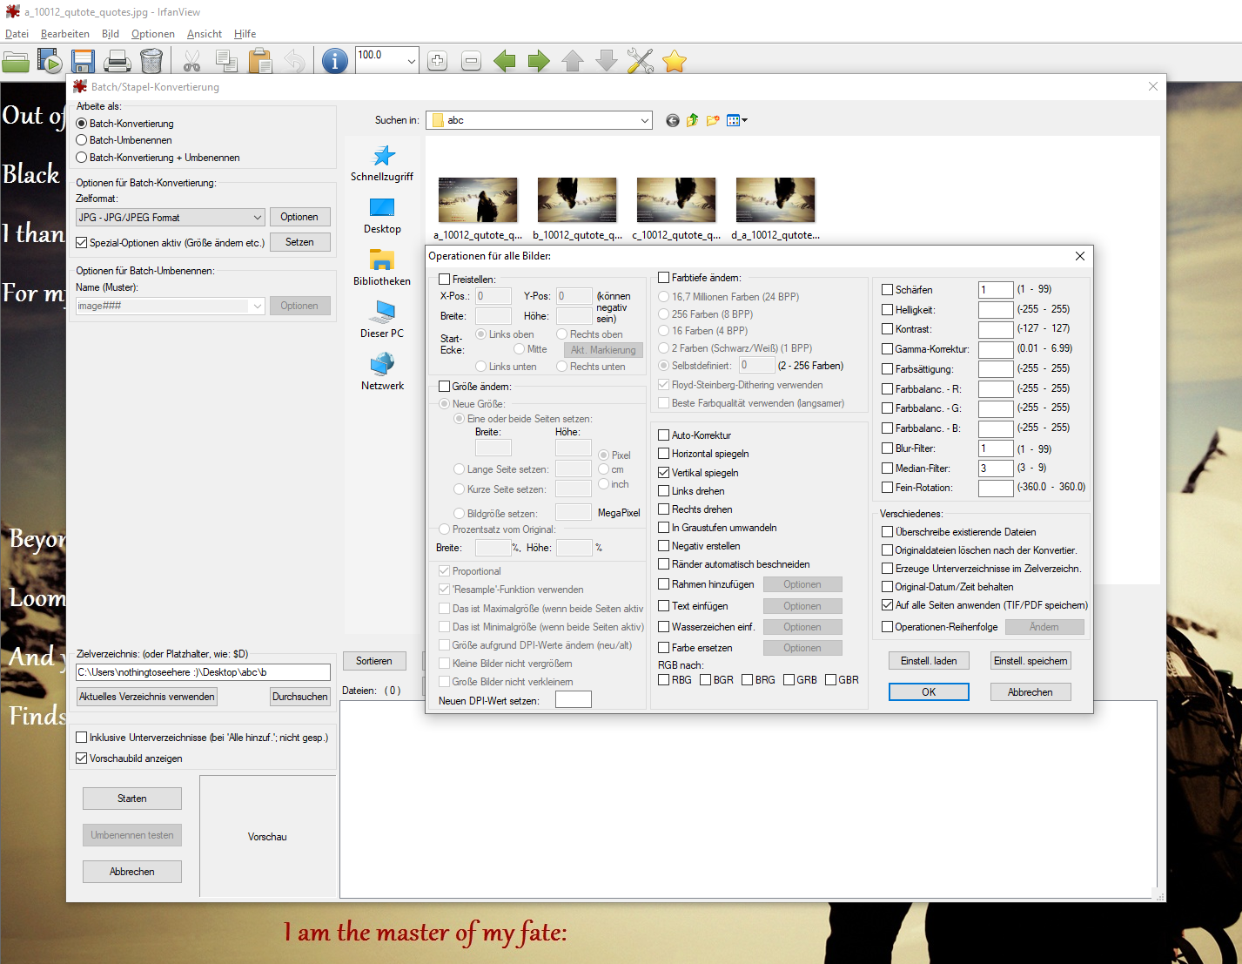Click the Zoom in plus icon
1242x964 pixels.
(x=438, y=61)
